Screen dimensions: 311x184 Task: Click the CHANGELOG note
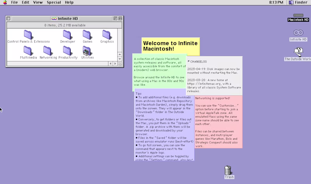click(x=214, y=76)
